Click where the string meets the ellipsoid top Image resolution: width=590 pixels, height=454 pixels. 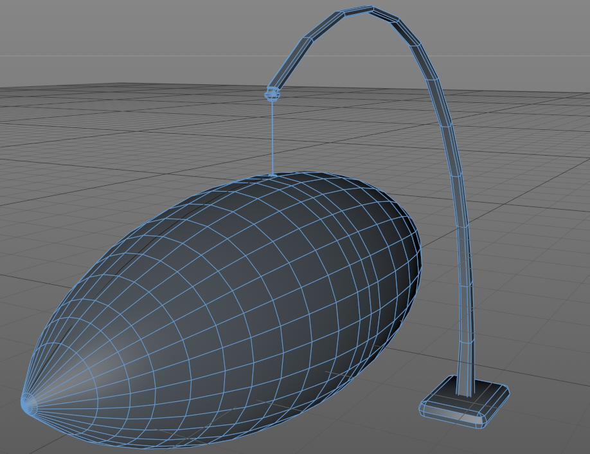(x=273, y=174)
